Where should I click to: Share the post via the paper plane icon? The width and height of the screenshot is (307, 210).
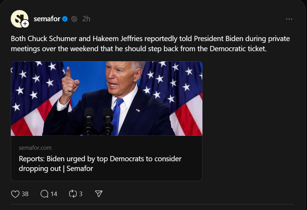[x=99, y=194]
